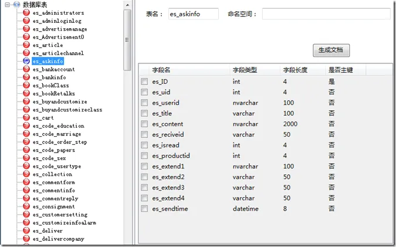Sort by 字段类型 column header
396x247 pixels.
click(x=255, y=70)
